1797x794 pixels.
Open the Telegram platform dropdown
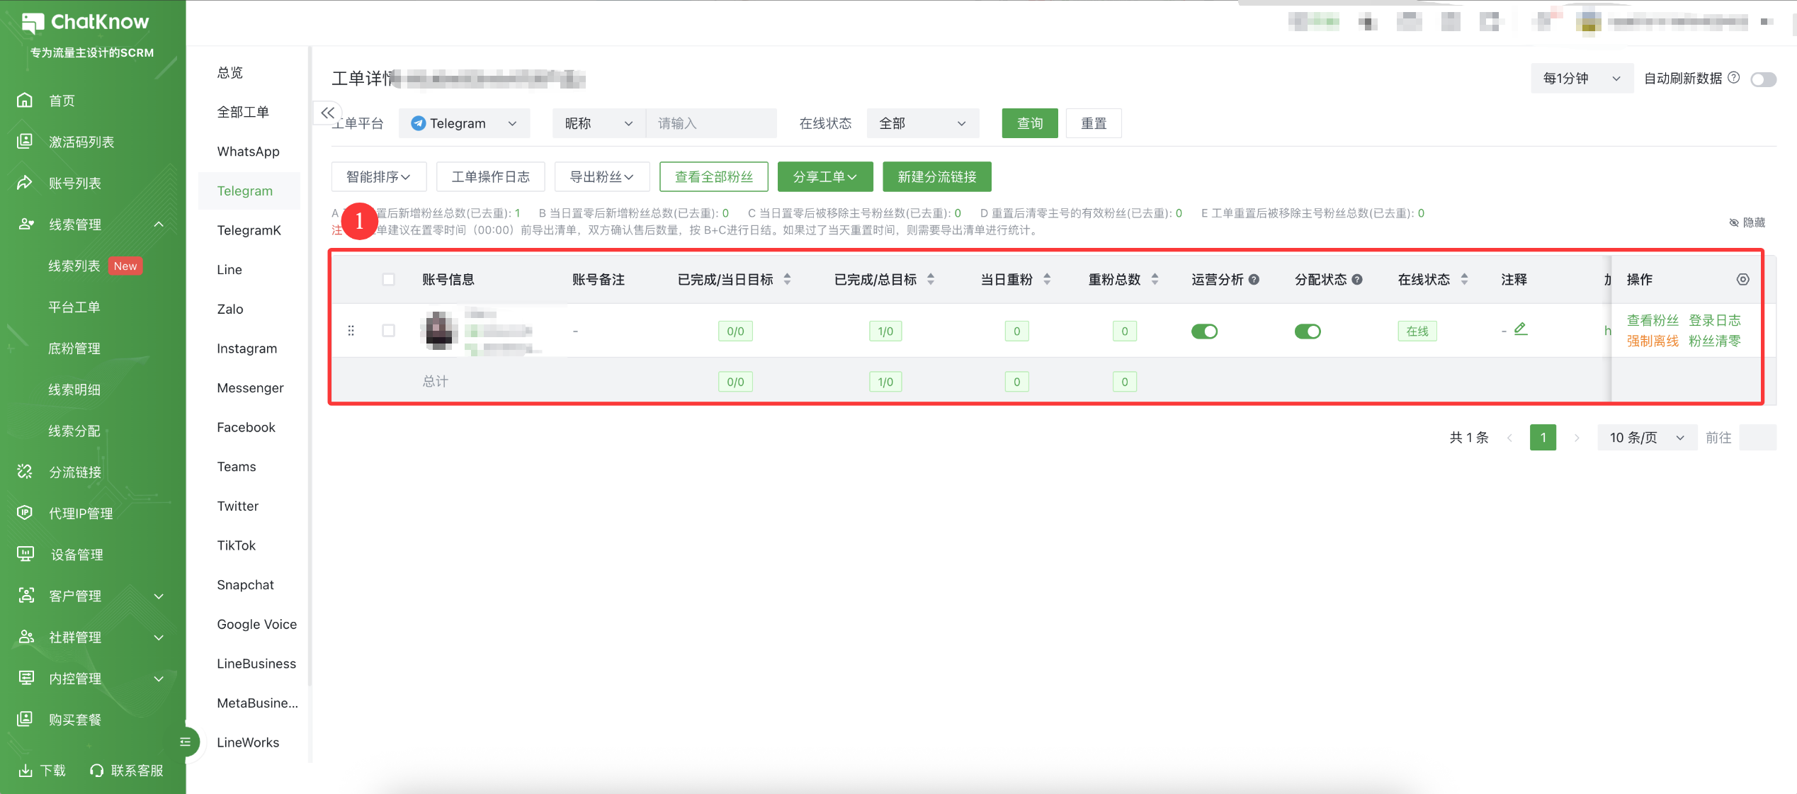[x=464, y=123]
